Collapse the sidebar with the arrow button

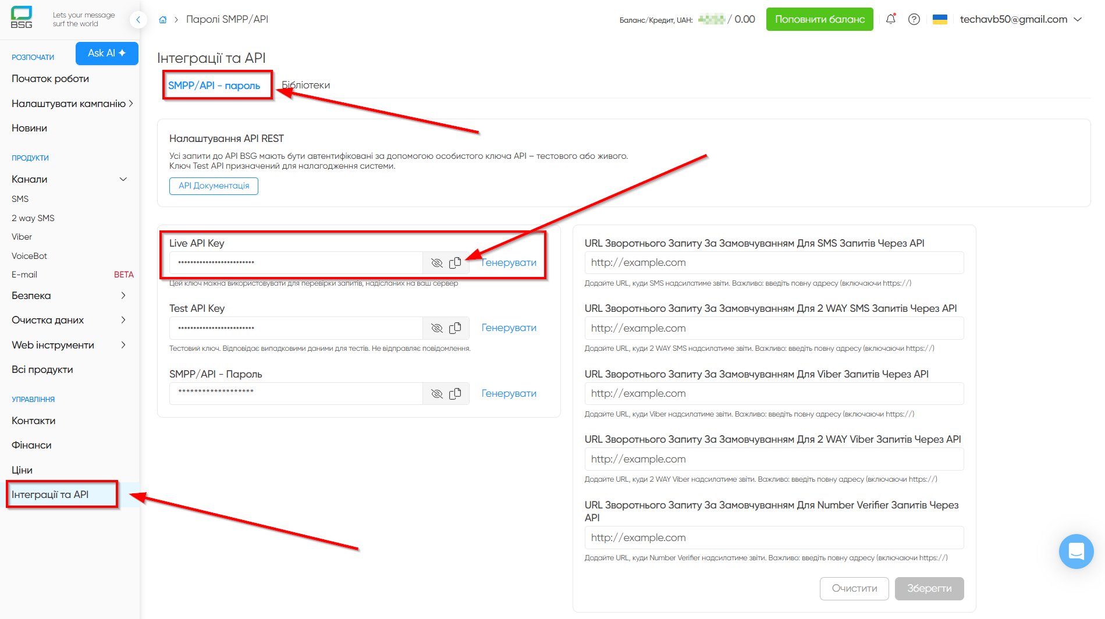click(138, 20)
